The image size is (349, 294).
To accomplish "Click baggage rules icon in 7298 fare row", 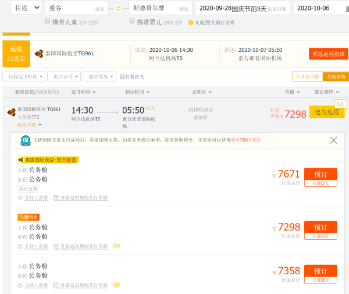I will 56,247.
